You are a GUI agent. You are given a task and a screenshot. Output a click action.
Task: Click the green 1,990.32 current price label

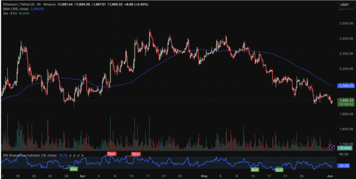coord(346,100)
